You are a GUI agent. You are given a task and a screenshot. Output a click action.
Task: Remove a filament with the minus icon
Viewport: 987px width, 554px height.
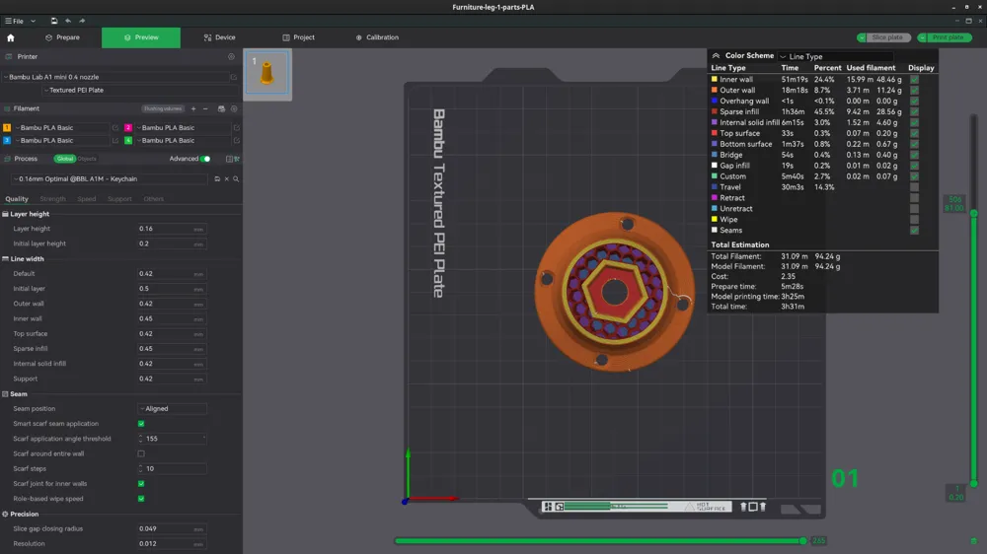tap(205, 108)
